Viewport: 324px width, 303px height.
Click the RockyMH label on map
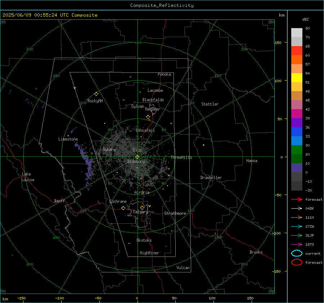tap(95, 101)
